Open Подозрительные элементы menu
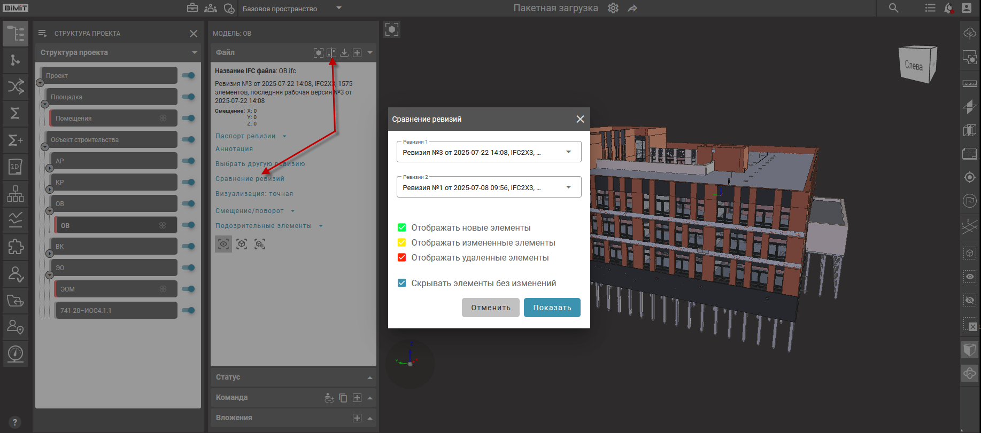 [x=269, y=226]
